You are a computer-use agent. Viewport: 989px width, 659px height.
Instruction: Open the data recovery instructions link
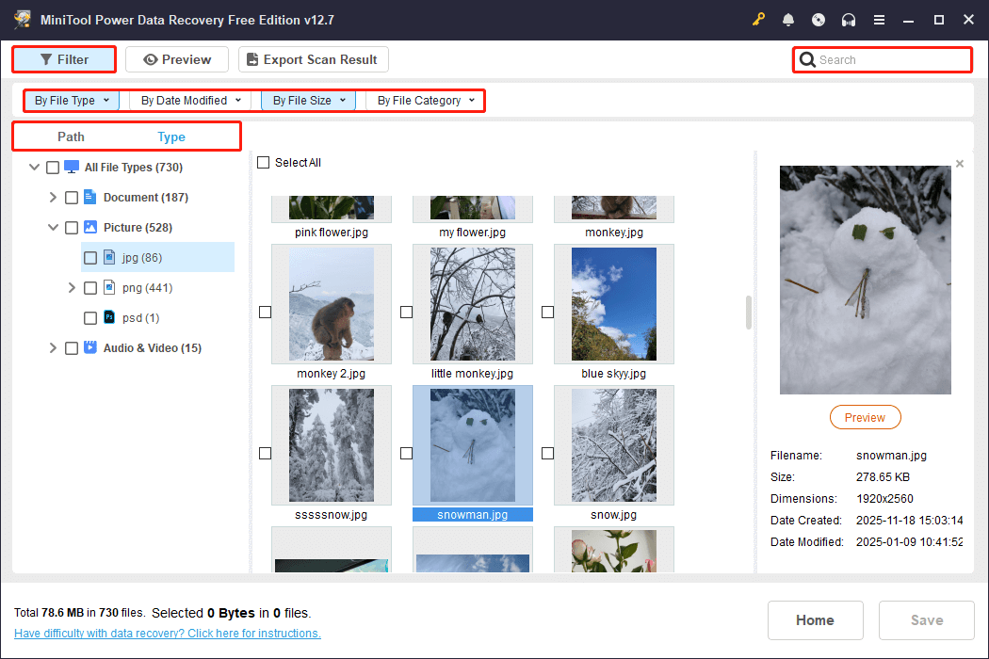[x=168, y=634]
